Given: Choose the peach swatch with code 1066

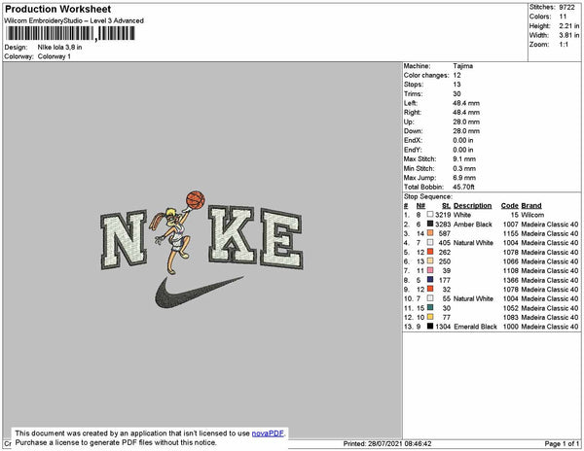Looking at the screenshot, I should 430,261.
